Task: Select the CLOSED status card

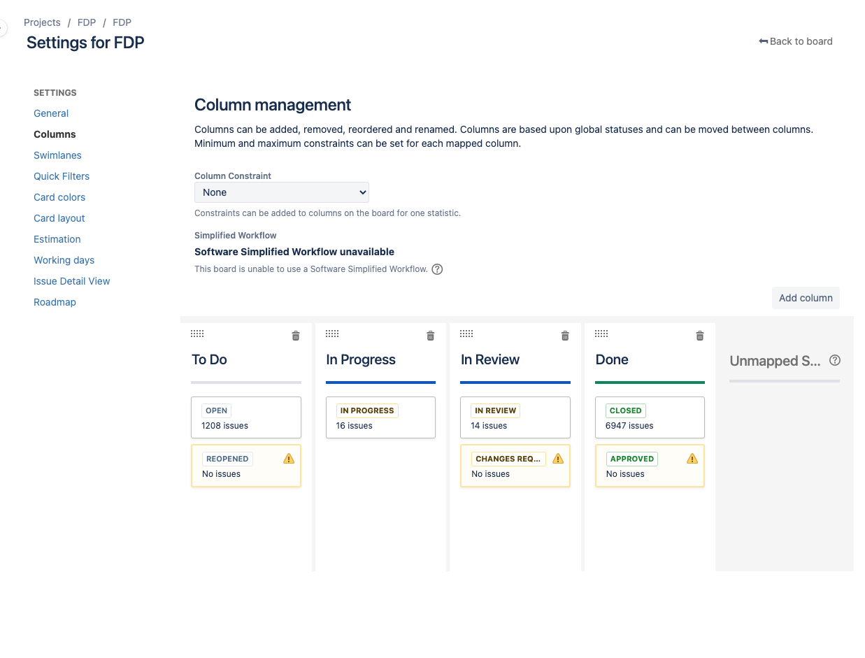Action: [x=650, y=417]
